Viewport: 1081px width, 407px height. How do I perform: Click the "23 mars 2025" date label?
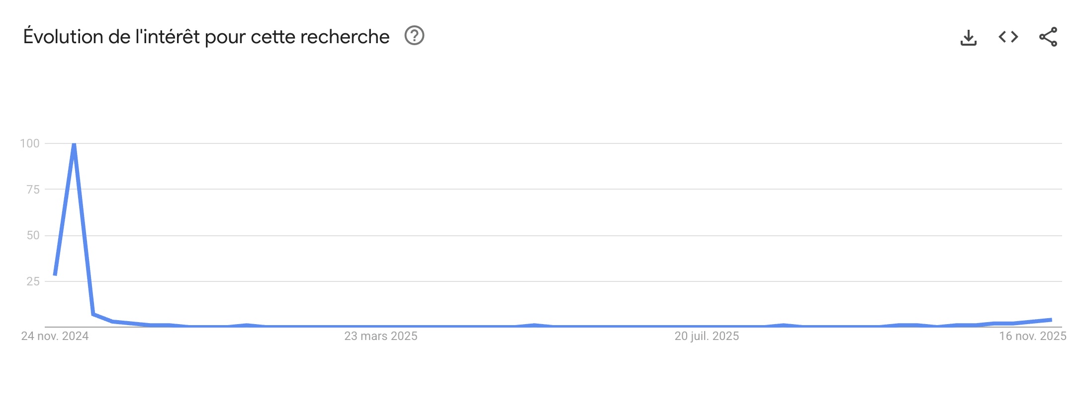click(x=381, y=336)
